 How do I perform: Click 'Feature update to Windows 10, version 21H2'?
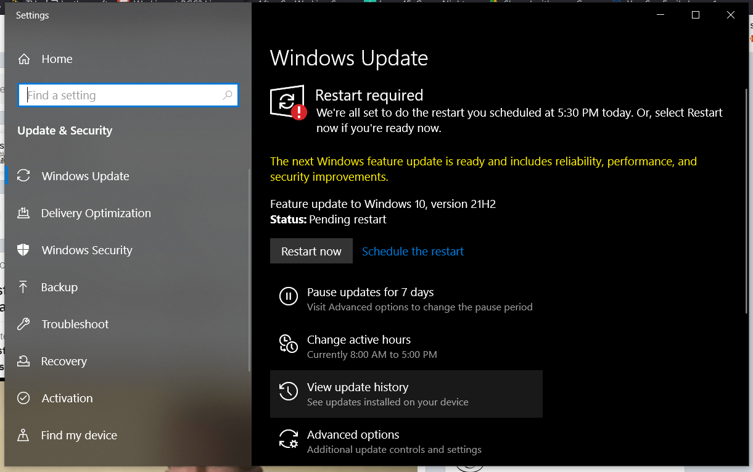(x=383, y=204)
